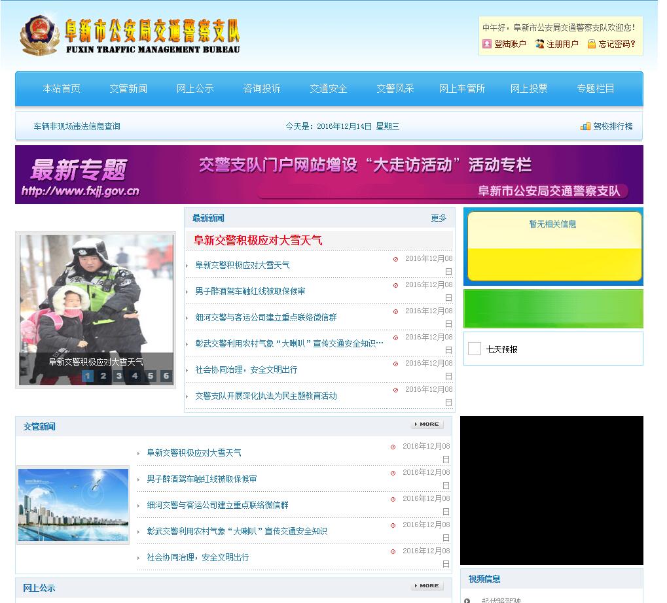The height and width of the screenshot is (603, 667).
Task: Open 专题栏目 navigation menu item
Action: [596, 88]
